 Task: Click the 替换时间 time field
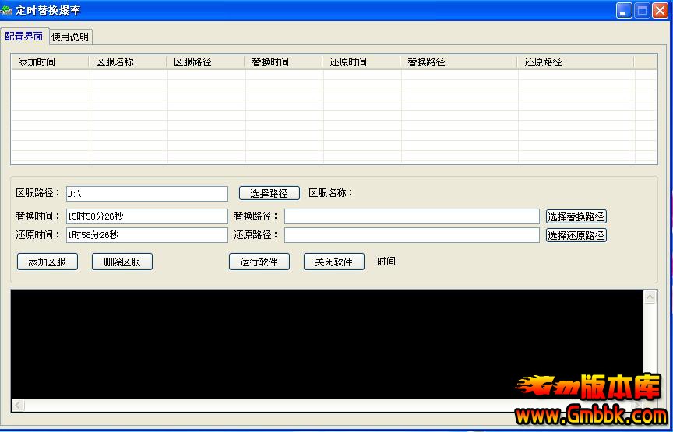coord(146,216)
